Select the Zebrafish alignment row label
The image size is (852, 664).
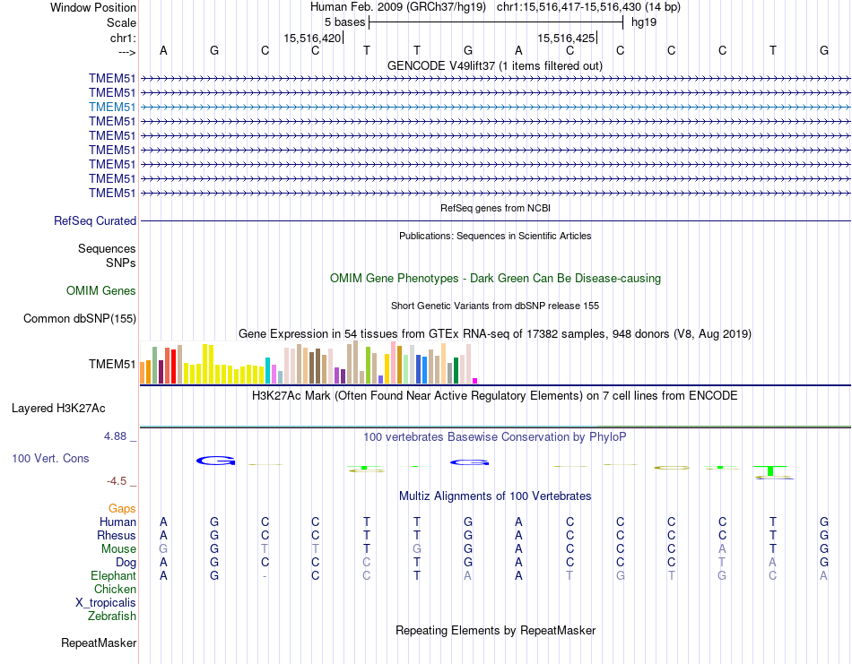click(x=112, y=617)
